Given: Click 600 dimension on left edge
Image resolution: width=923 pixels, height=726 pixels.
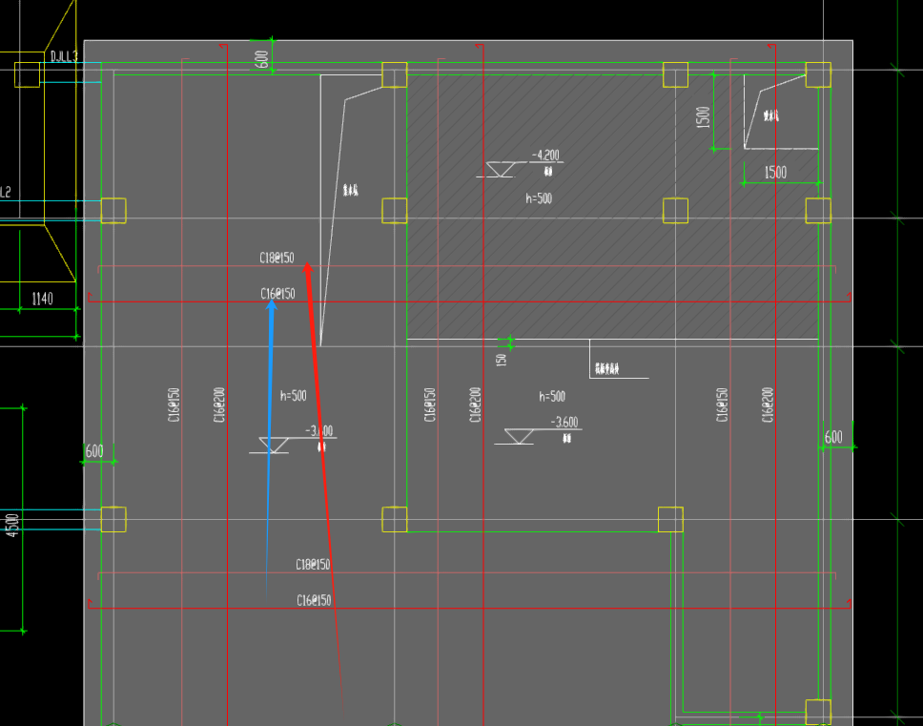Looking at the screenshot, I should [x=94, y=451].
